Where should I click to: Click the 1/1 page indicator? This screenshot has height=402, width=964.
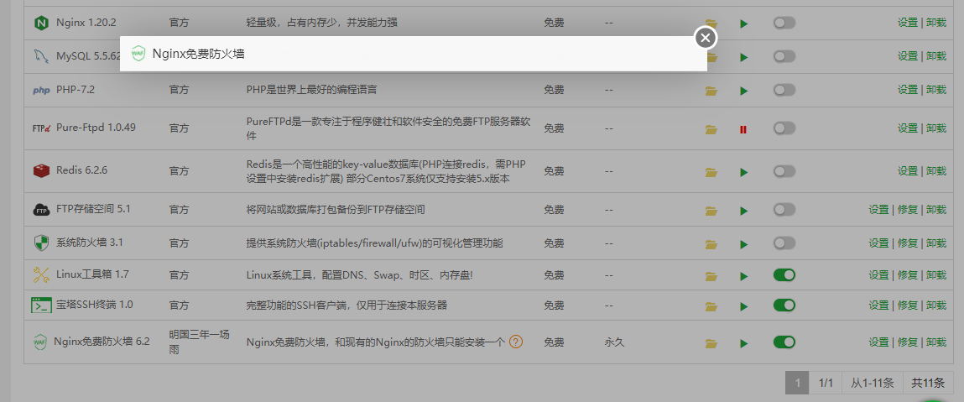826,383
